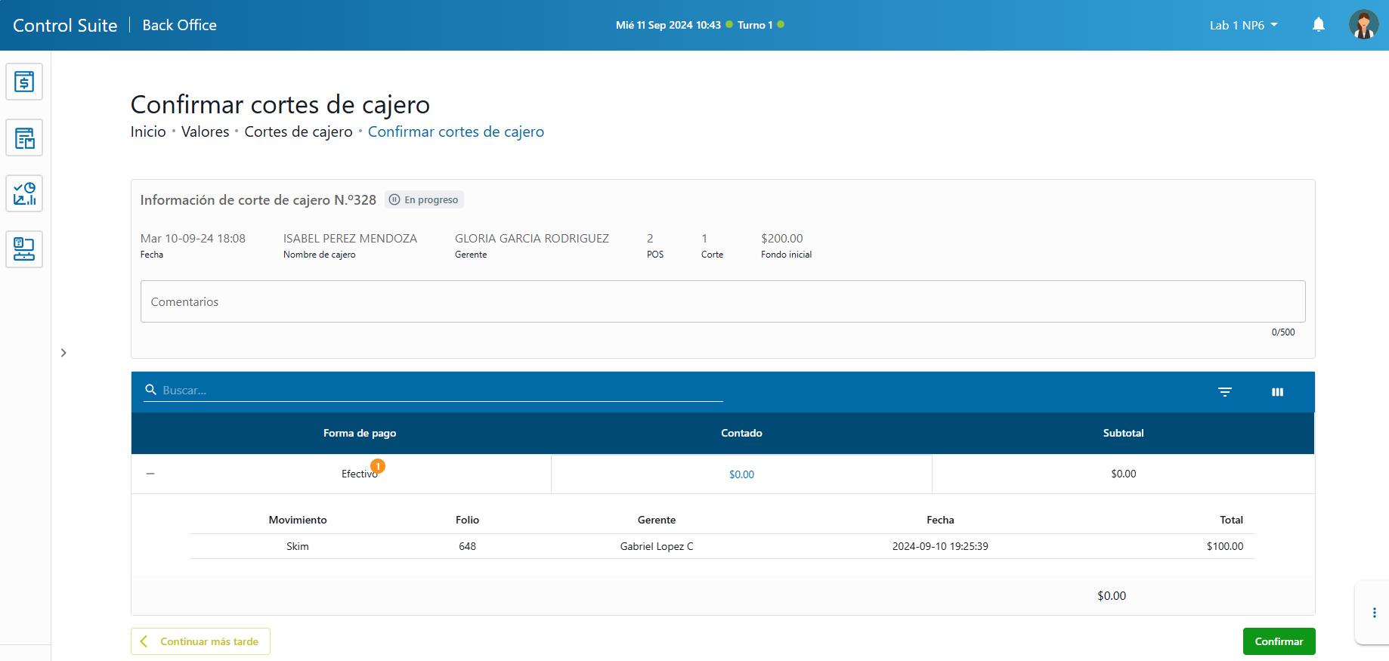Click the Continuar más tarde button
The width and height of the screenshot is (1389, 661).
coord(201,641)
